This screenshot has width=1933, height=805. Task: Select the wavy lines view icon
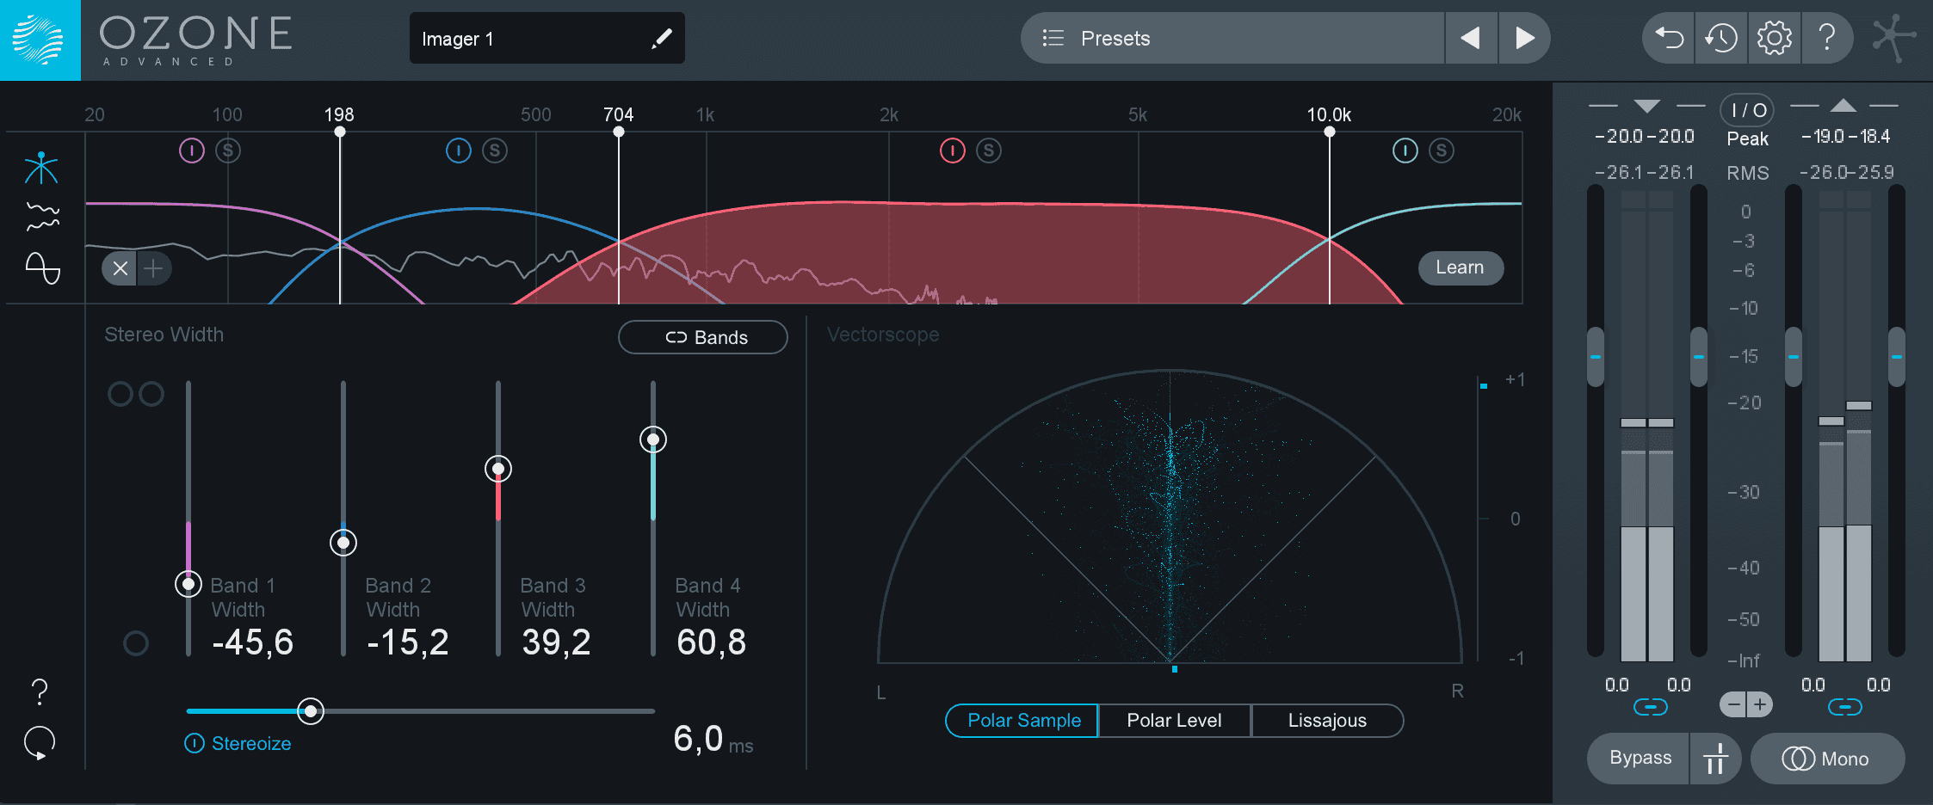point(42,218)
